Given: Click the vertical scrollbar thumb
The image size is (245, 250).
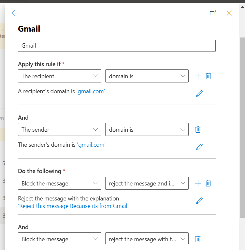Looking at the screenshot, I should point(242,127).
